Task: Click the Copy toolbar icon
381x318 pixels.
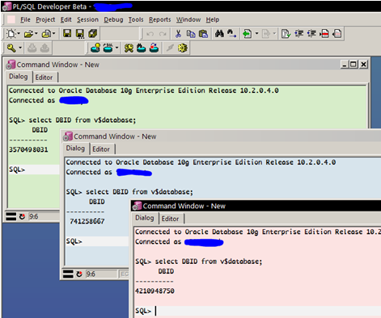Action: [x=191, y=34]
